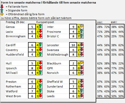This screenshot has width=125, height=103.
Task: Click the green rising arrow beside Genoa
Action: click(40, 26)
